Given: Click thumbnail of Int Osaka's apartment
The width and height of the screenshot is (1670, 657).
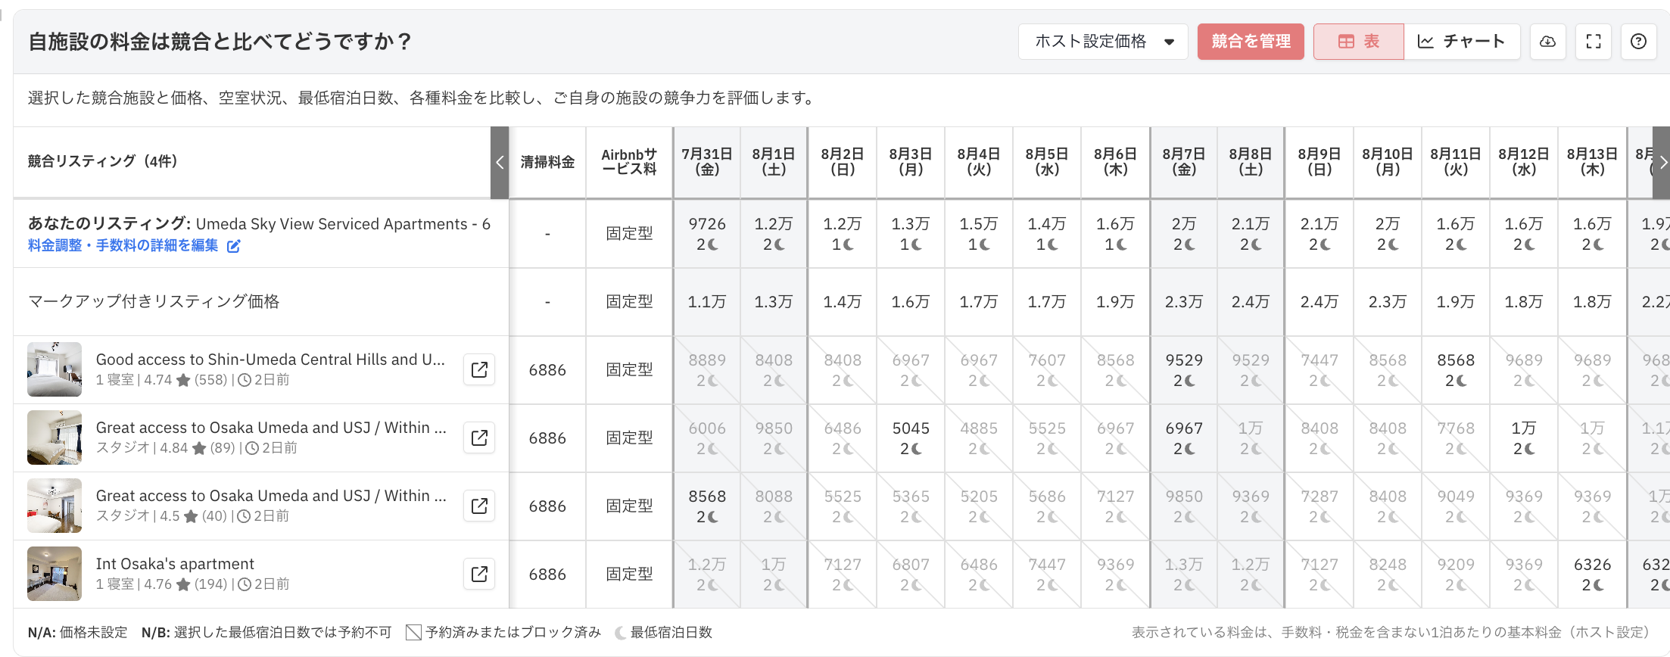Looking at the screenshot, I should pyautogui.click(x=55, y=574).
